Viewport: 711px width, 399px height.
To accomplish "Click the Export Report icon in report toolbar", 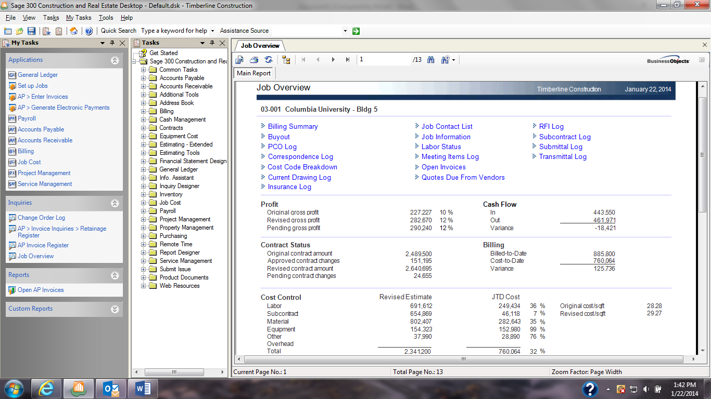I will pos(239,60).
